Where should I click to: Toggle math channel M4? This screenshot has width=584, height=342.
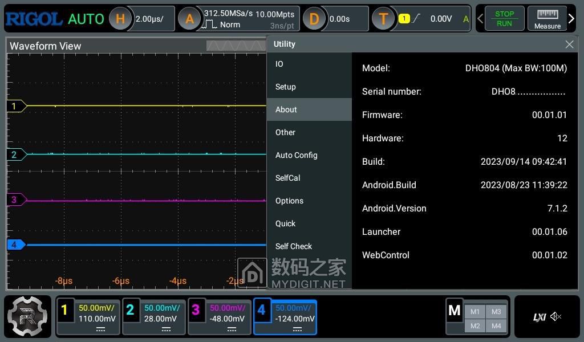[496, 326]
